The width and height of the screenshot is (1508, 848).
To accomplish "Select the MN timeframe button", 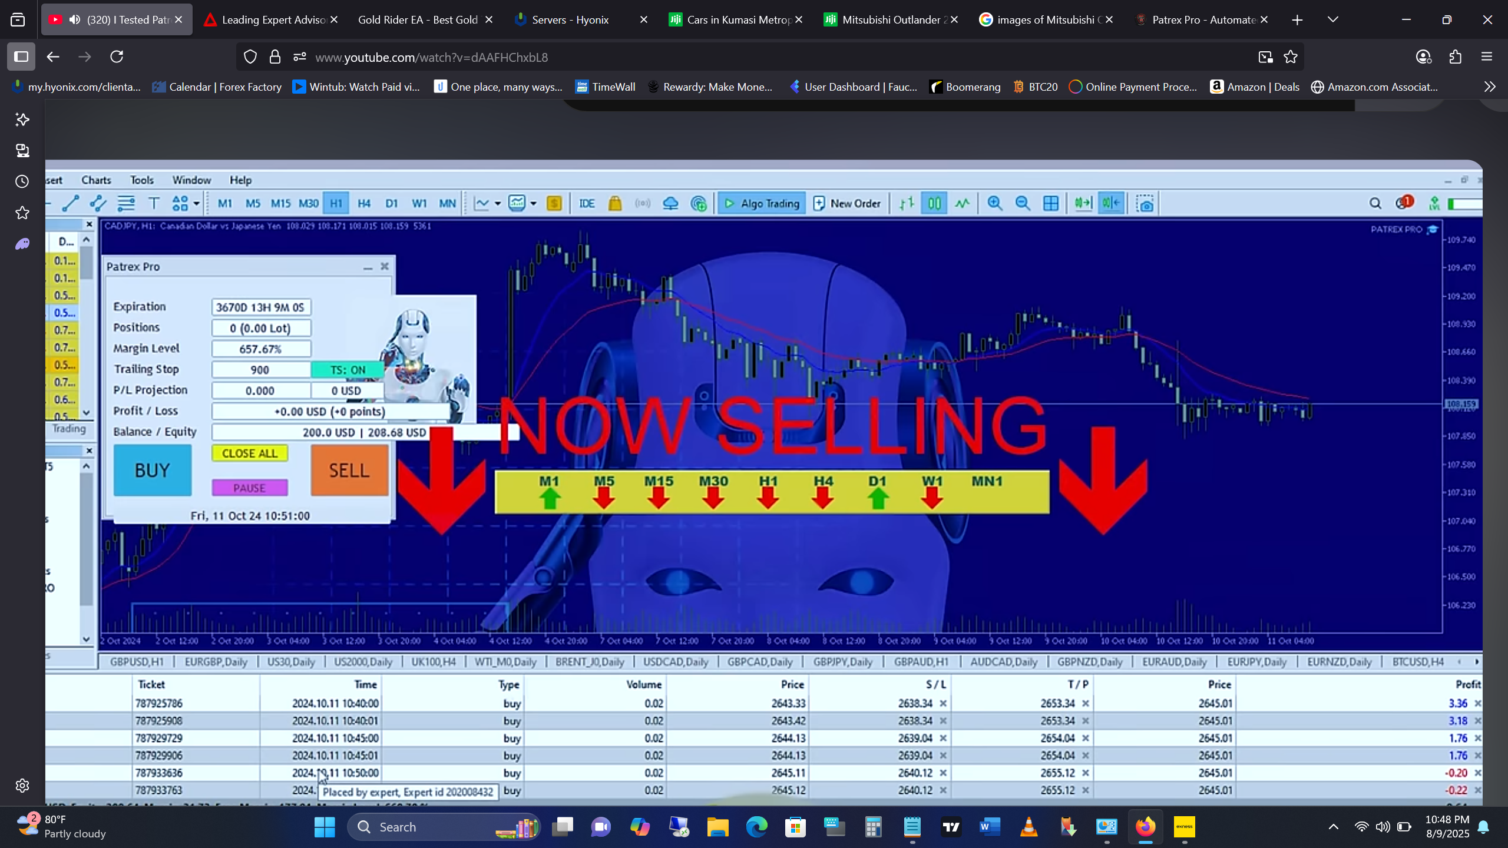I will pos(448,204).
